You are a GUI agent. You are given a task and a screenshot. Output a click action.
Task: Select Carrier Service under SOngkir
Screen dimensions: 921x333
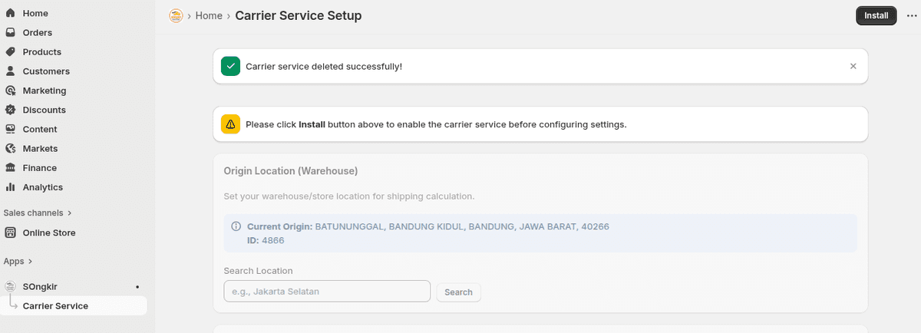coord(55,305)
